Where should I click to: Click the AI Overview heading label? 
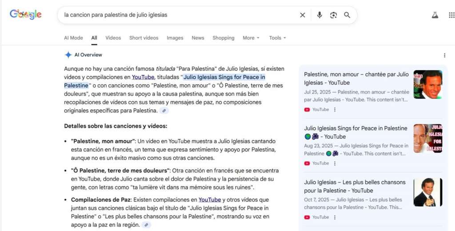(x=88, y=55)
